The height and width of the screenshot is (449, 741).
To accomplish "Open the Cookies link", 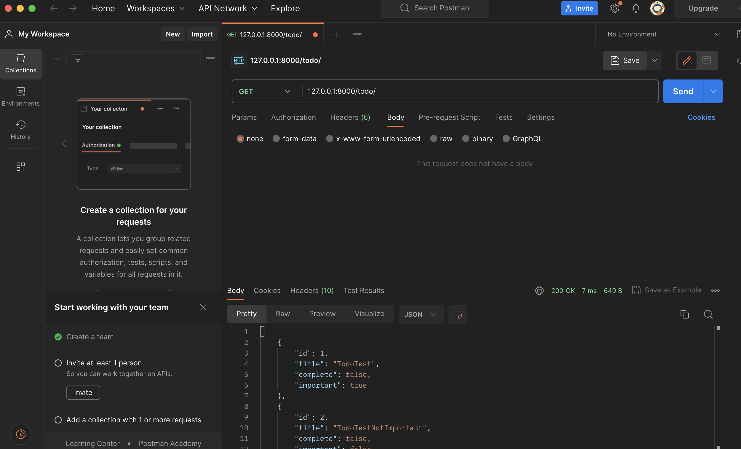I will tap(701, 117).
